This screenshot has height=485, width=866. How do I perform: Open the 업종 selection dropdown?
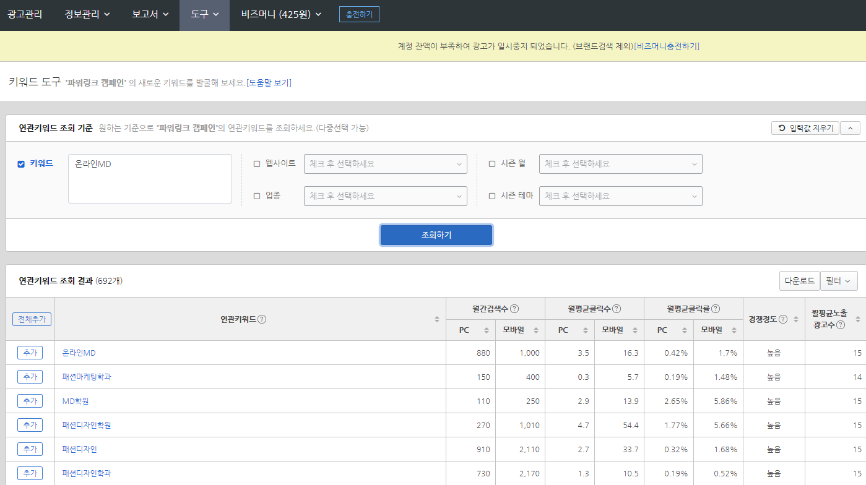385,196
